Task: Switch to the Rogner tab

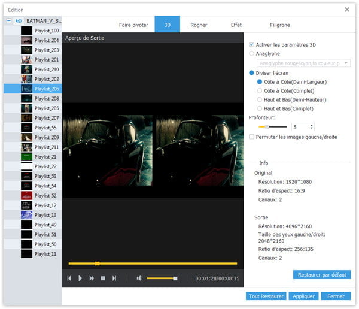Action: point(199,25)
